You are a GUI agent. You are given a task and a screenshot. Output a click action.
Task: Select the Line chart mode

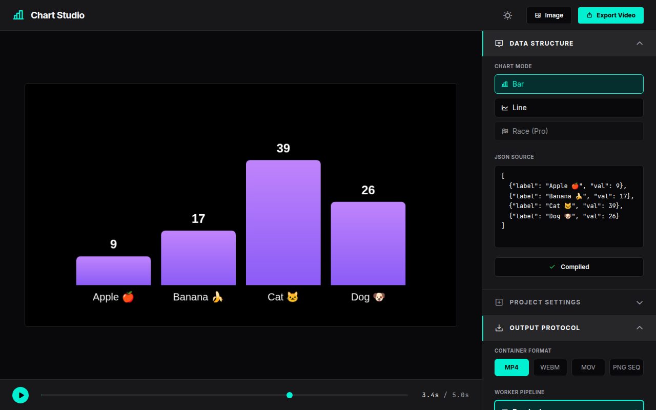569,108
